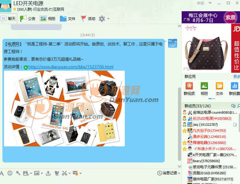Select member 被动电子元器件贾
The image size is (240, 184).
[x=210, y=167]
